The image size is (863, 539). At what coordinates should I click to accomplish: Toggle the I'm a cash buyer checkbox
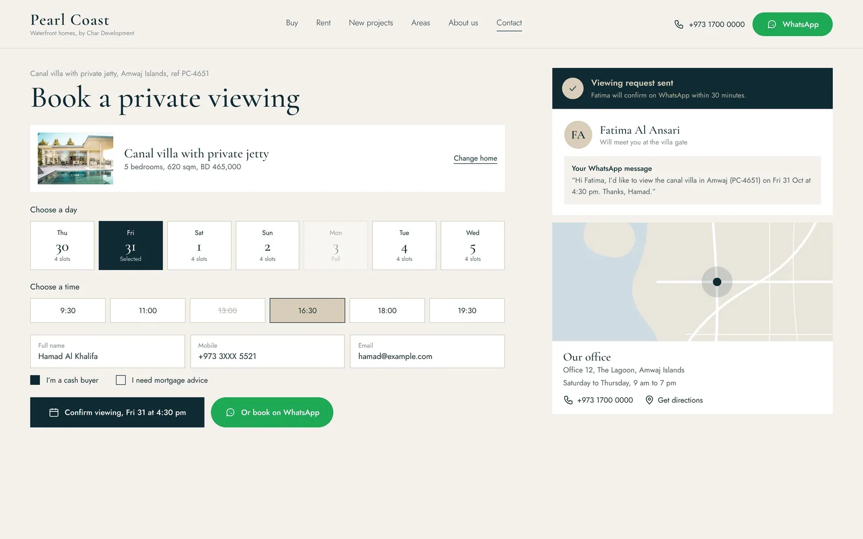(35, 380)
